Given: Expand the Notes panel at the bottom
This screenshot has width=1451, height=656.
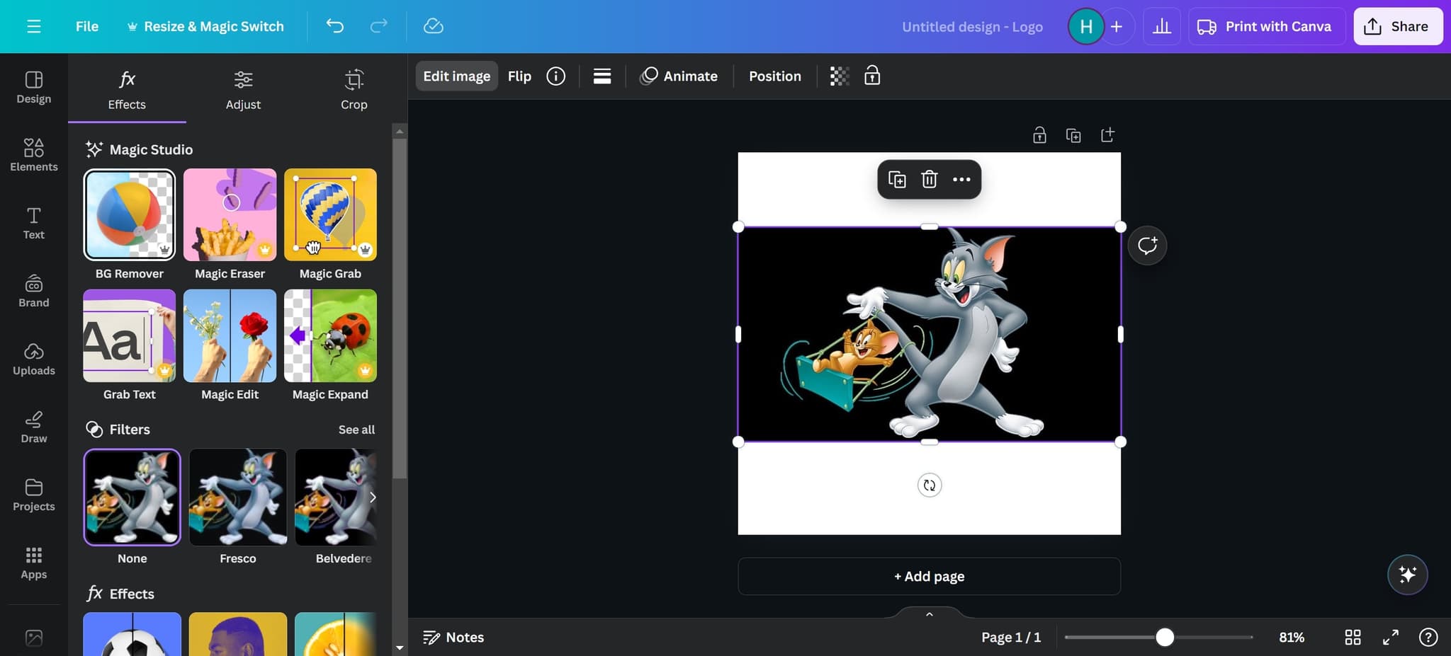Looking at the screenshot, I should click(453, 637).
